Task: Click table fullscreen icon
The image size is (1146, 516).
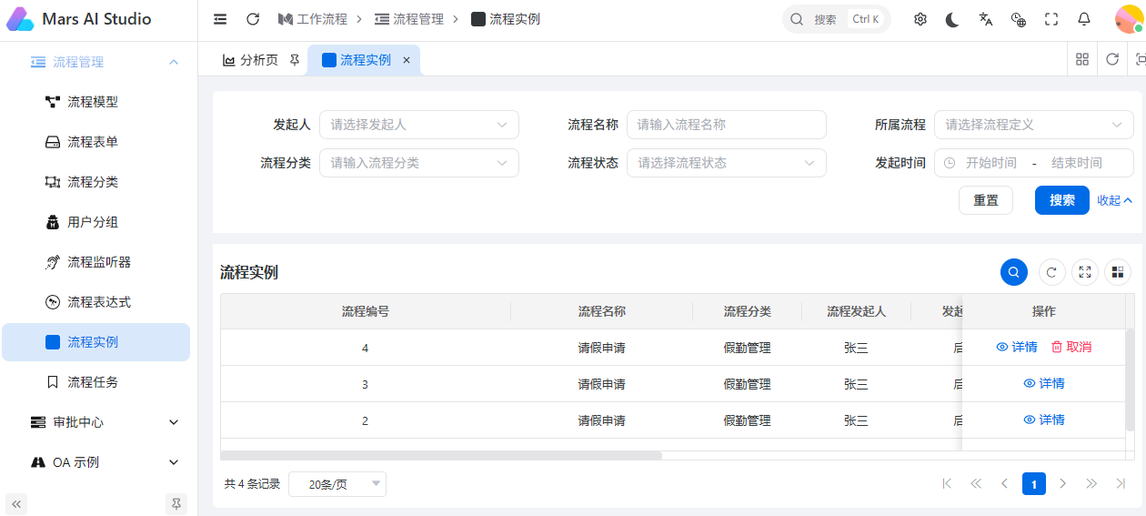Action: (1084, 272)
